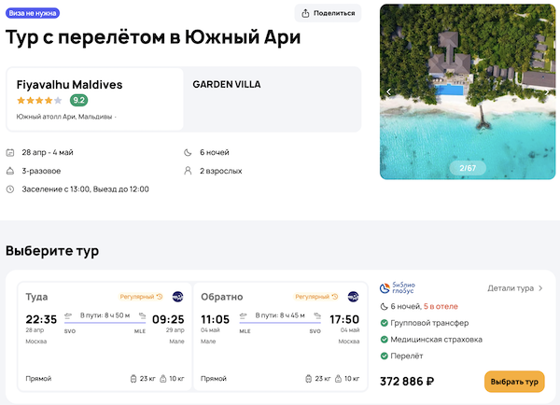The height and width of the screenshot is (405, 560).
Task: Select the GARDEN VILLA room card
Action: (272, 99)
